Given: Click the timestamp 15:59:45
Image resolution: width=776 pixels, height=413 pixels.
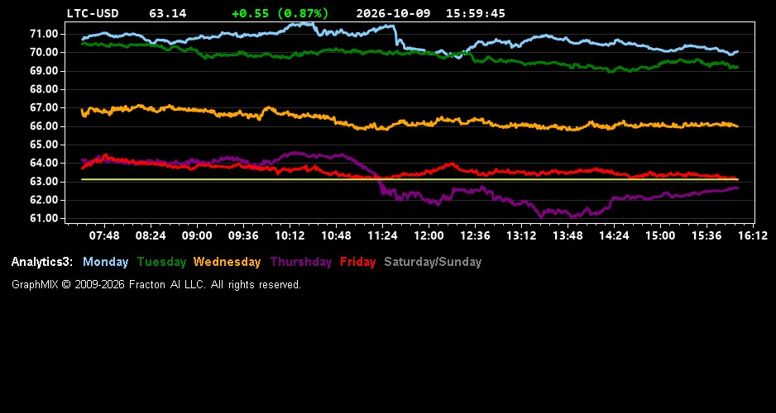Looking at the screenshot, I should coord(476,13).
